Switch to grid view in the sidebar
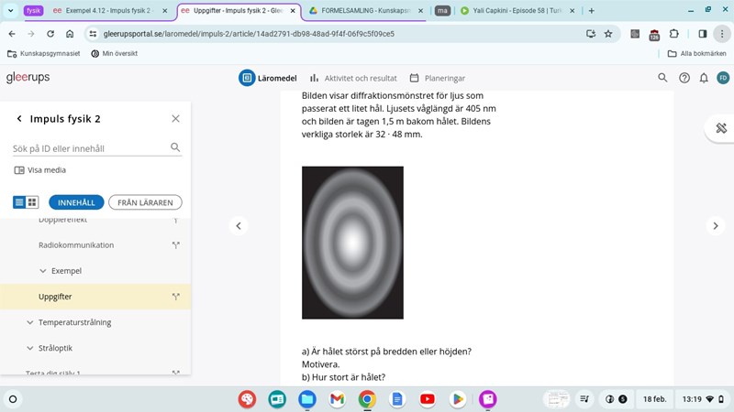 point(32,202)
